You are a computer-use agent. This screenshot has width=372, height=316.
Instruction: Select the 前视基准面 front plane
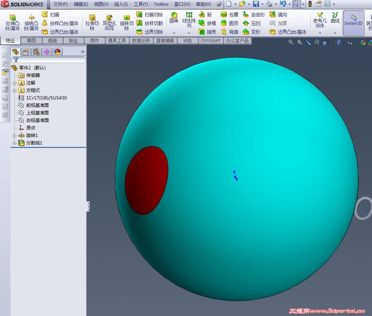[x=34, y=105]
